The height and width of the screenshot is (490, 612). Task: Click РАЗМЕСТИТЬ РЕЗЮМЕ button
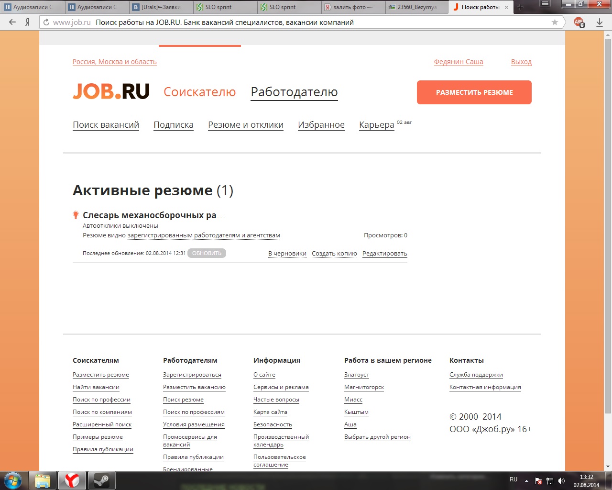[x=474, y=92]
